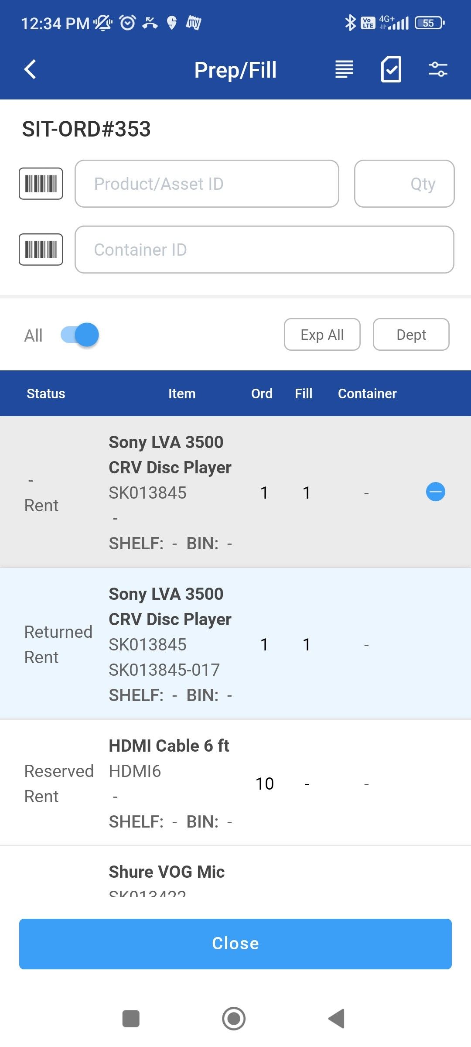Scan barcode for Product/Asset ID
Screen dimensions: 471x1047
point(41,184)
